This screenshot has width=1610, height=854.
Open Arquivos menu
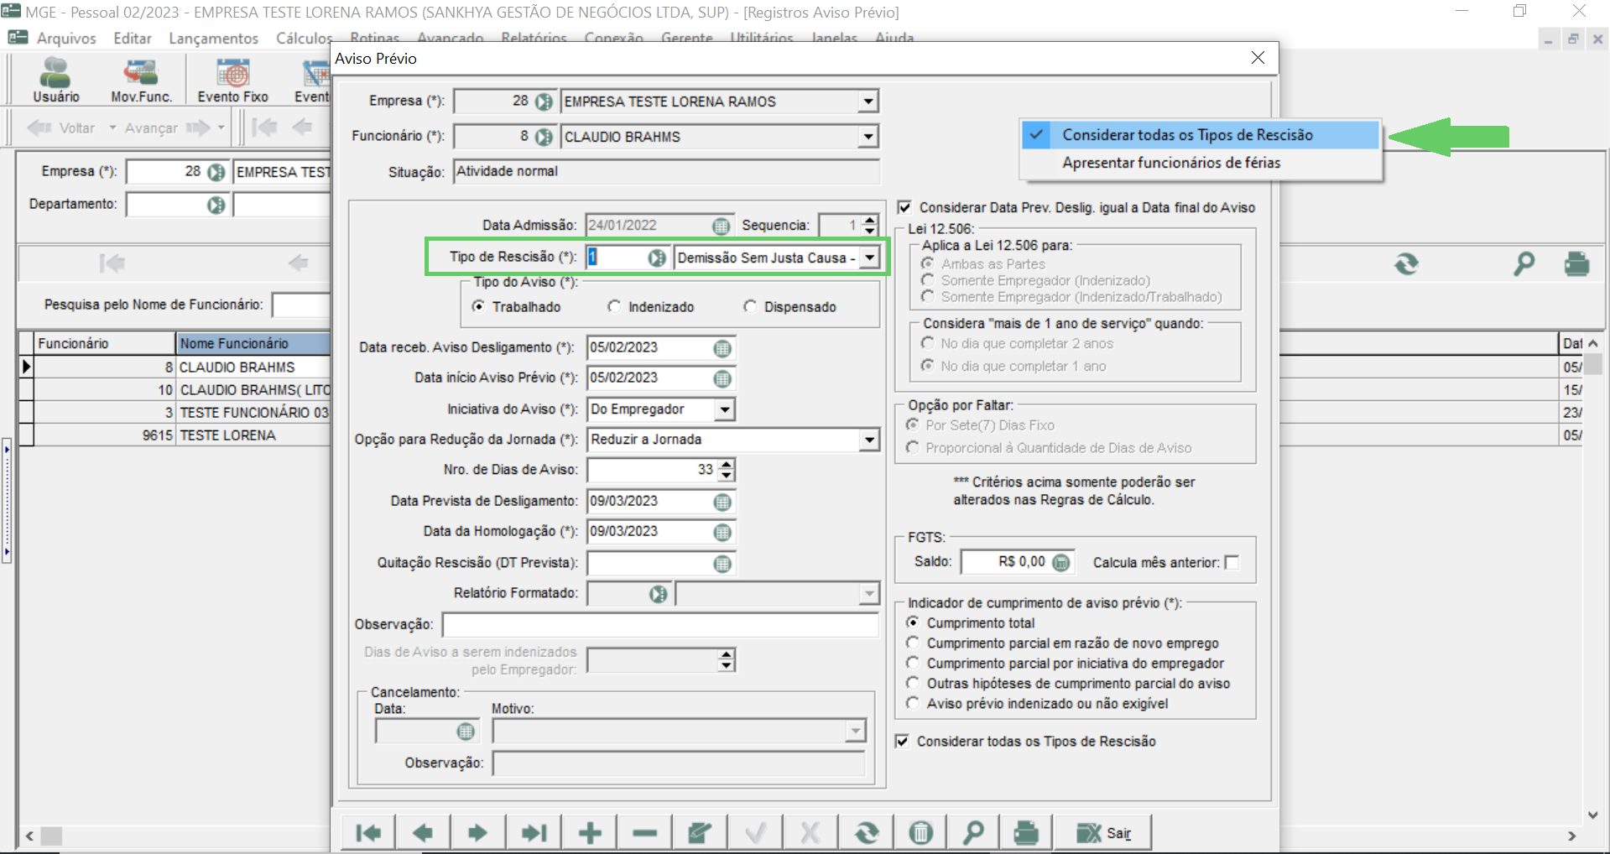pos(66,38)
